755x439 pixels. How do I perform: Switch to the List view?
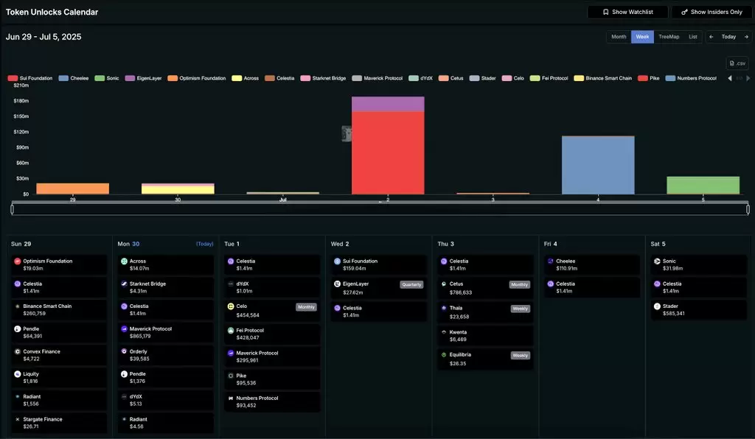pyautogui.click(x=693, y=37)
